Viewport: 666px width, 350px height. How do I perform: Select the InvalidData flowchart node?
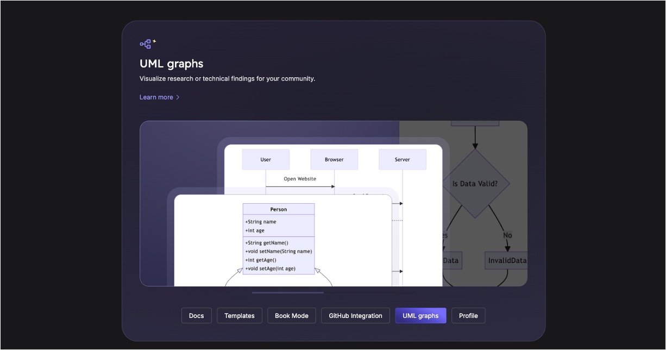pyautogui.click(x=506, y=260)
